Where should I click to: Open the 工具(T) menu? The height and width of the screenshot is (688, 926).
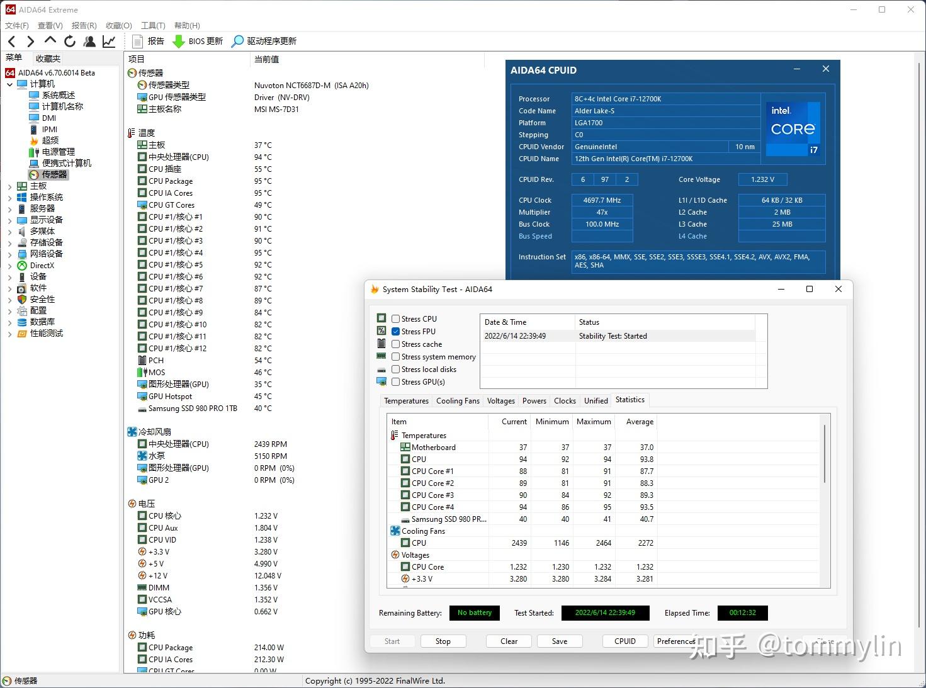pyautogui.click(x=152, y=26)
